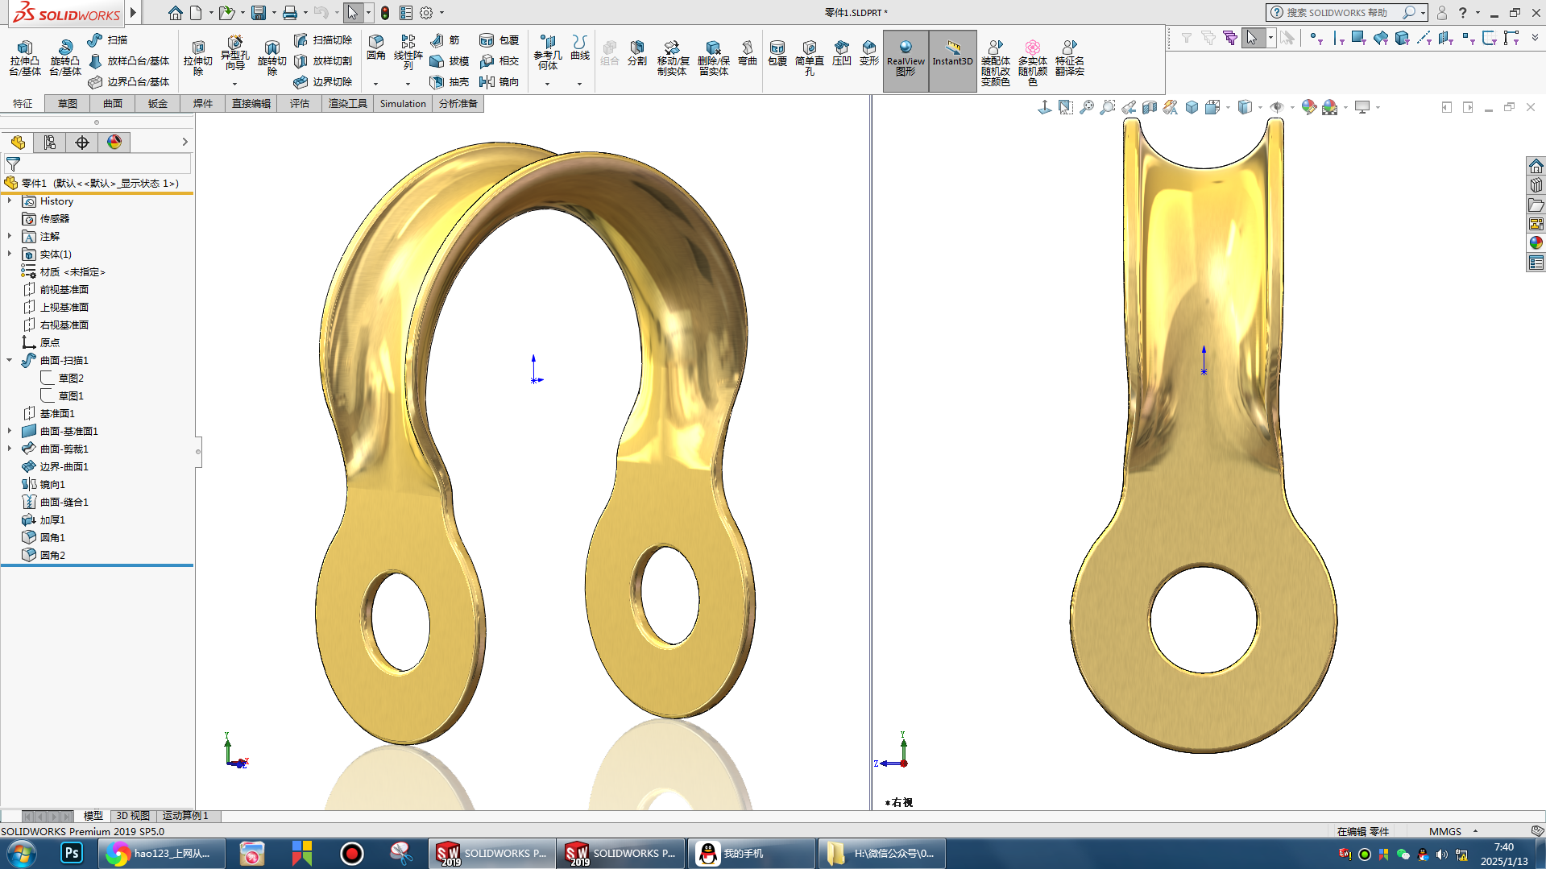Click the Section View icon in view toolbar

pos(1150,107)
